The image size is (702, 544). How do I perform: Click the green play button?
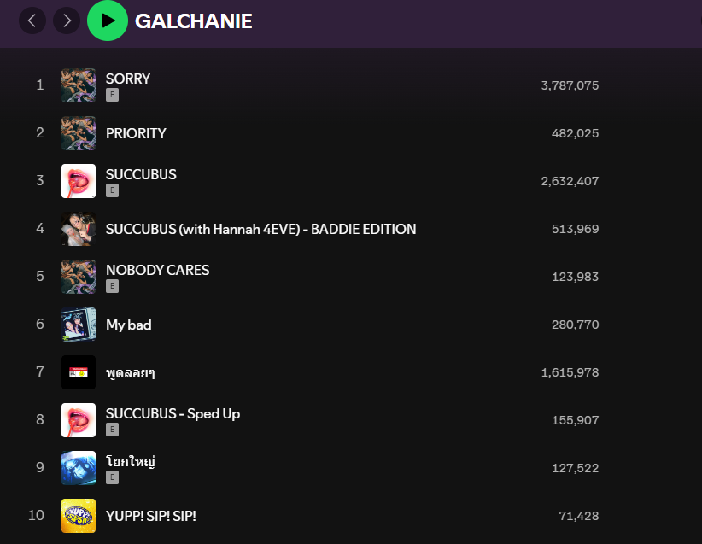click(x=108, y=20)
